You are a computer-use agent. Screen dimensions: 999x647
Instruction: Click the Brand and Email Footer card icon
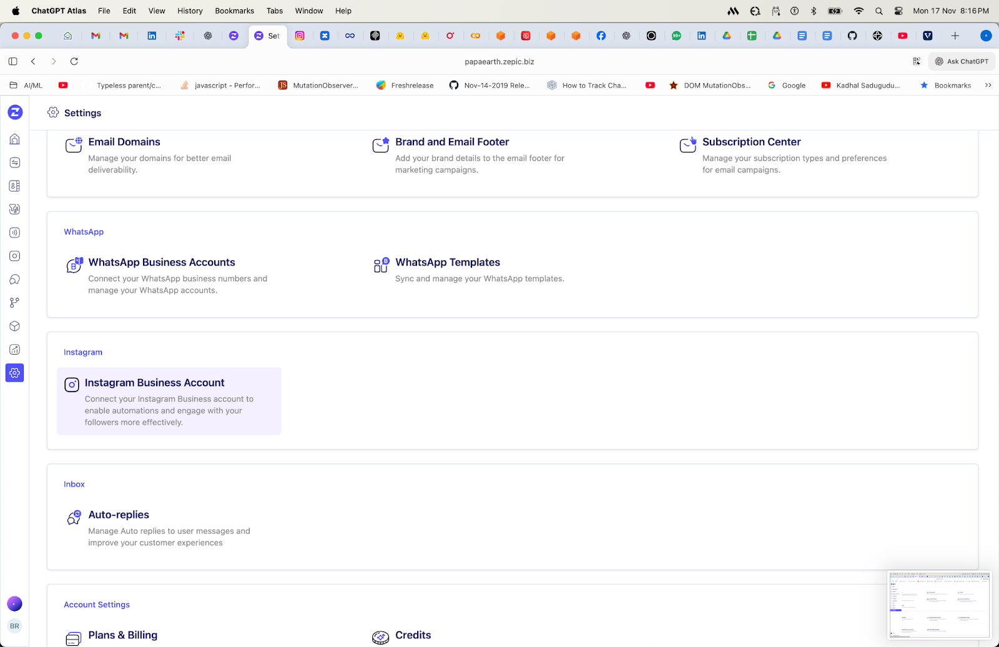click(381, 145)
